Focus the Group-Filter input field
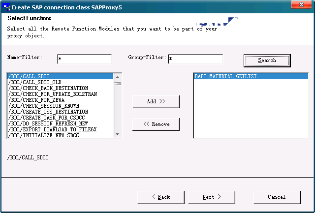The image size is (315, 213). 195,59
